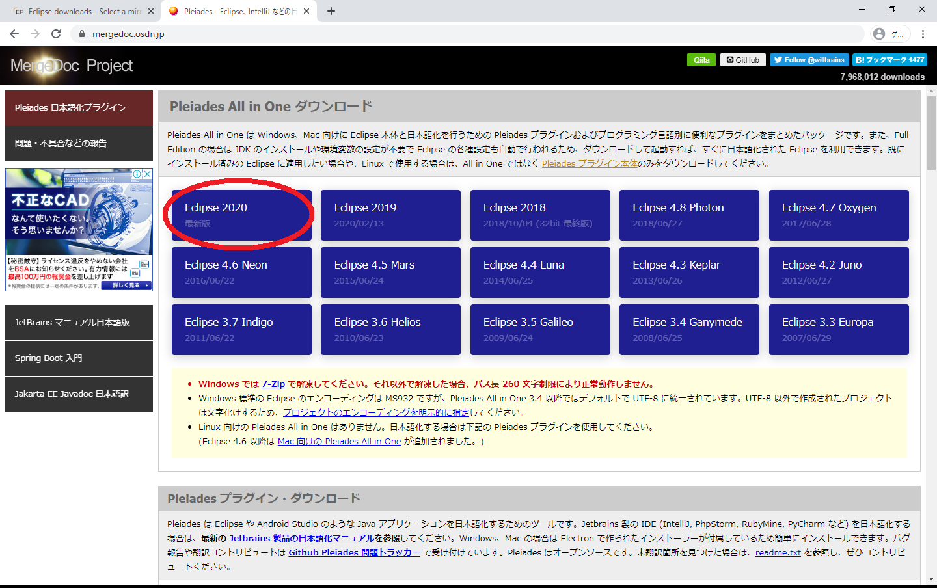Select the Eclipse 3.6 Helios tile

[390, 330]
